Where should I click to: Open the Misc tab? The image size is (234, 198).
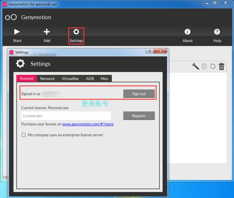coord(104,79)
